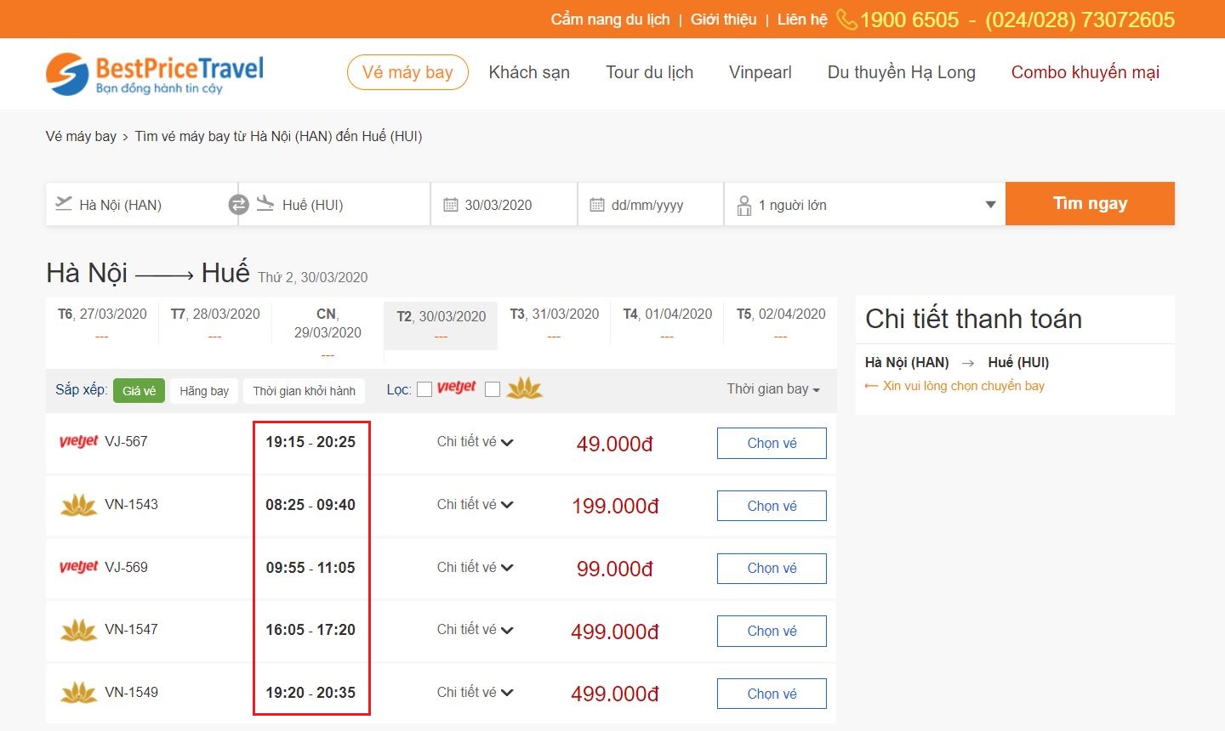
Task: Sort flights by Hãng bay
Action: pyautogui.click(x=204, y=391)
